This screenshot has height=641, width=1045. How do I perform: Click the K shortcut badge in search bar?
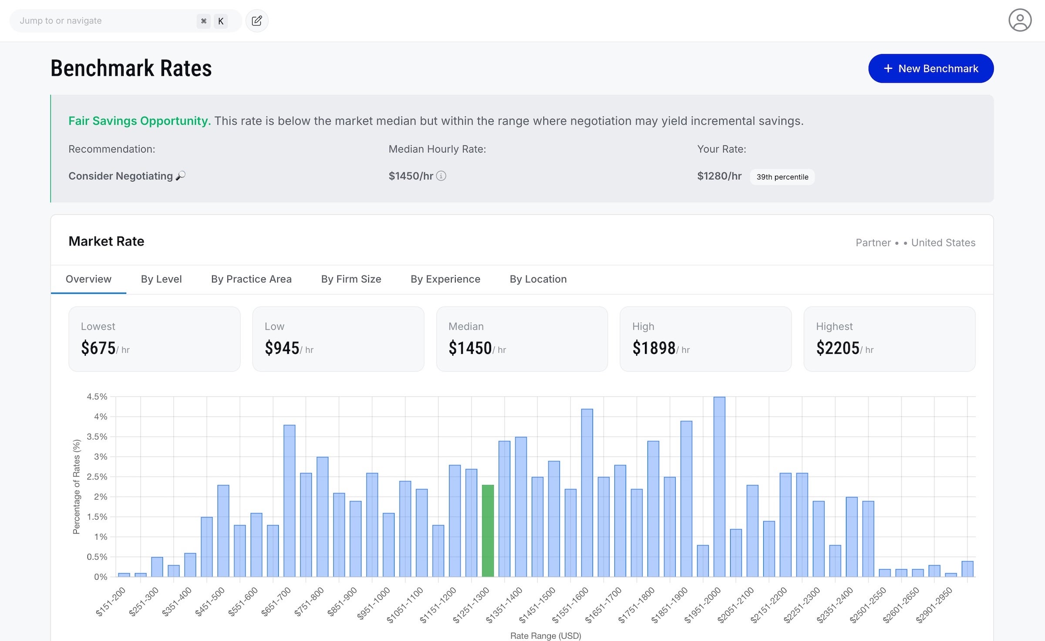point(220,20)
